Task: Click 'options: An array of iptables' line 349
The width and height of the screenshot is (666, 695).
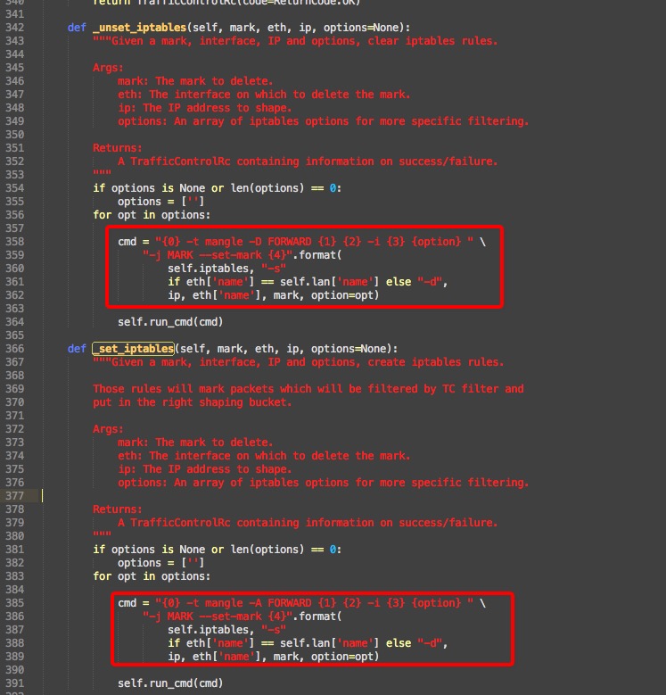Action: tap(324, 121)
